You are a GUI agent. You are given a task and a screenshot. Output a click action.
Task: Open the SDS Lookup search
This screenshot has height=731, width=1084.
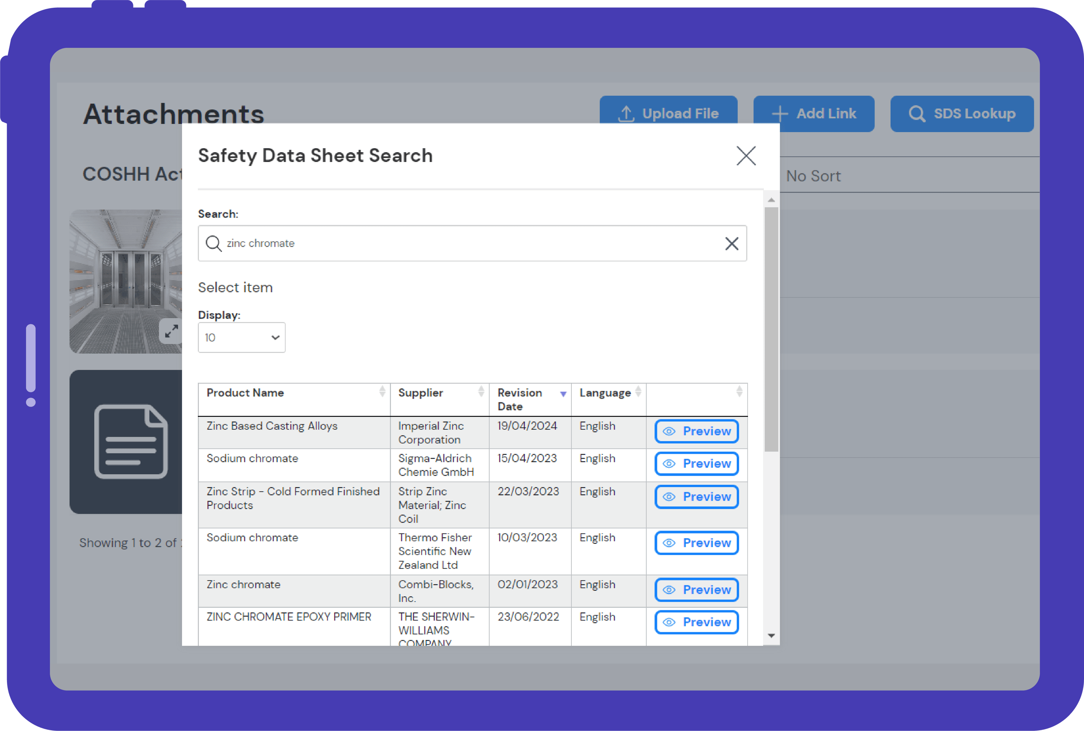click(962, 113)
